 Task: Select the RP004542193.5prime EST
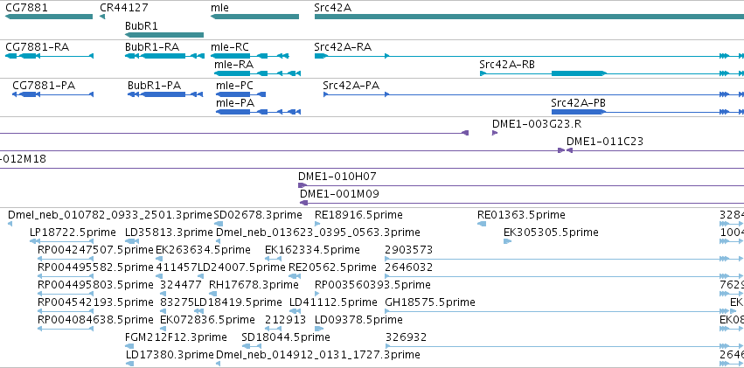pyautogui.click(x=66, y=311)
